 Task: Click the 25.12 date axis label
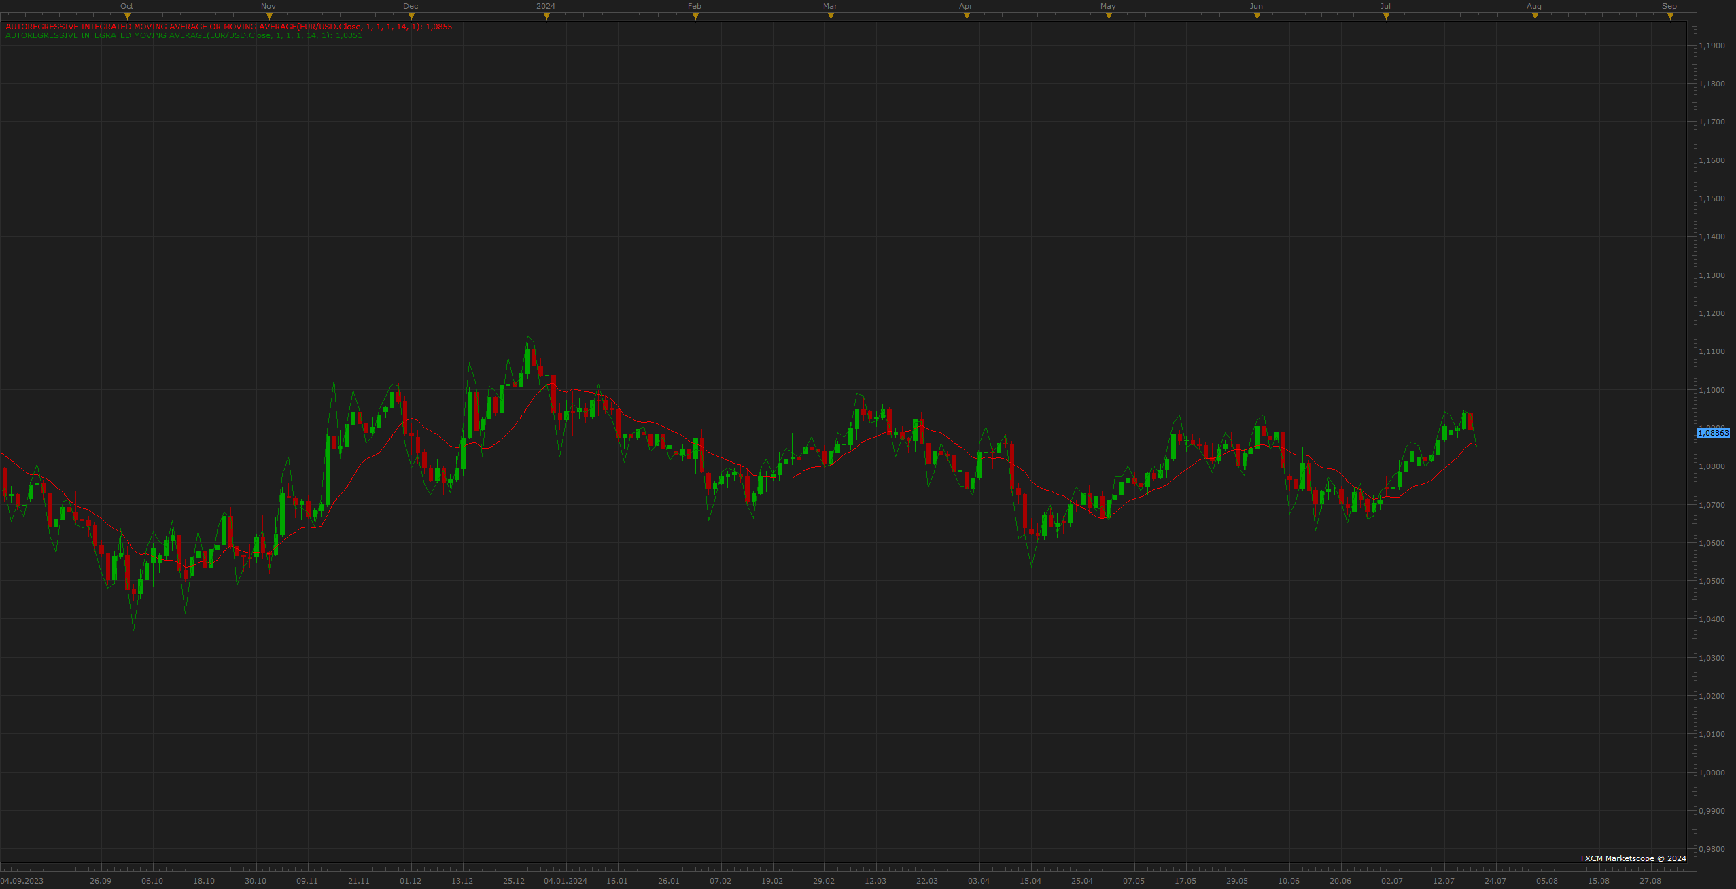(514, 881)
